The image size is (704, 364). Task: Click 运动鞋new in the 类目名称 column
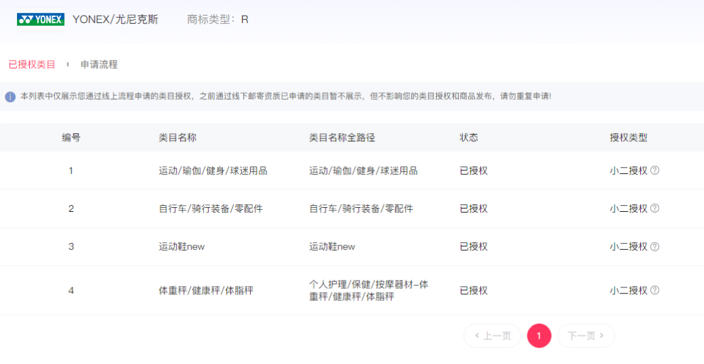pos(181,247)
